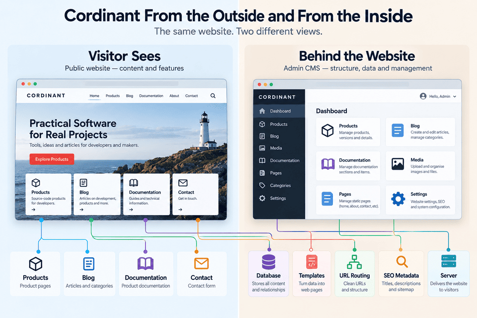
Task: Open the Media dashboard card image icon
Action: click(398, 164)
